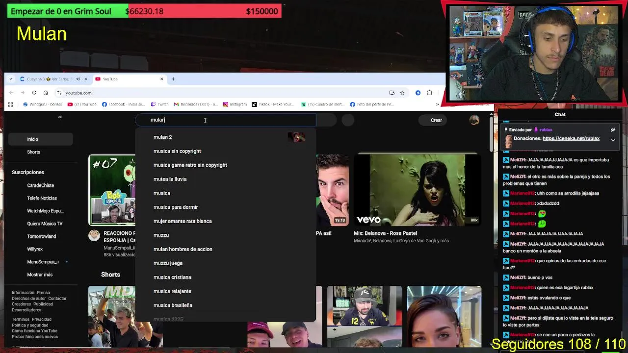
Task: Open the ceneka.net/rublax donation link
Action: pos(571,138)
